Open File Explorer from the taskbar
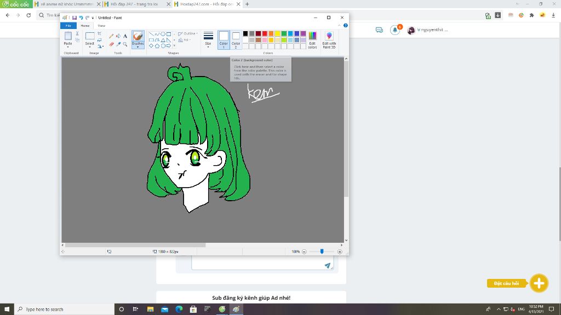 (x=150, y=310)
